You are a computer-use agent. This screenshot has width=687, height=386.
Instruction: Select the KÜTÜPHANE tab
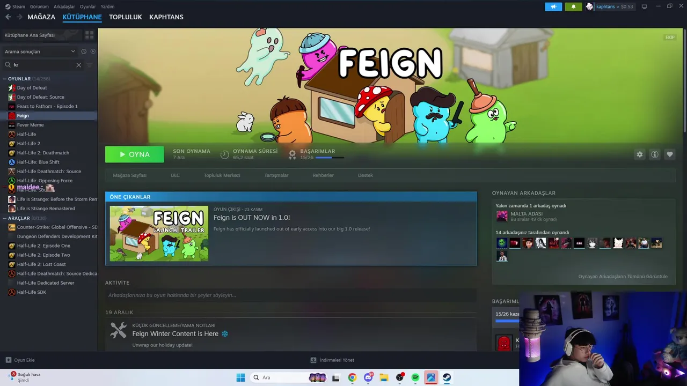click(x=82, y=17)
